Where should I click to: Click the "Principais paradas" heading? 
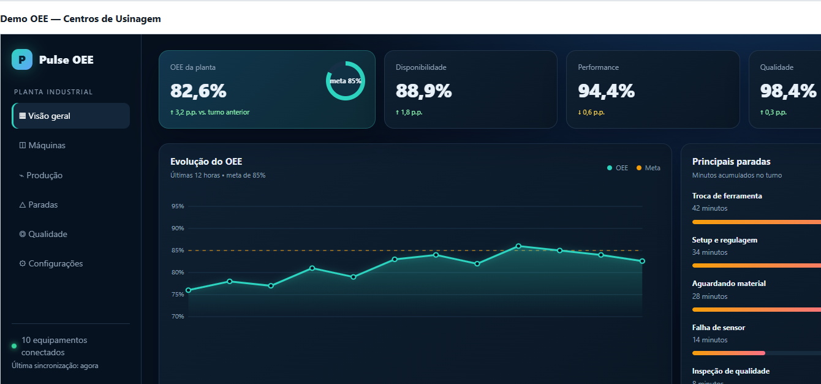(x=732, y=162)
